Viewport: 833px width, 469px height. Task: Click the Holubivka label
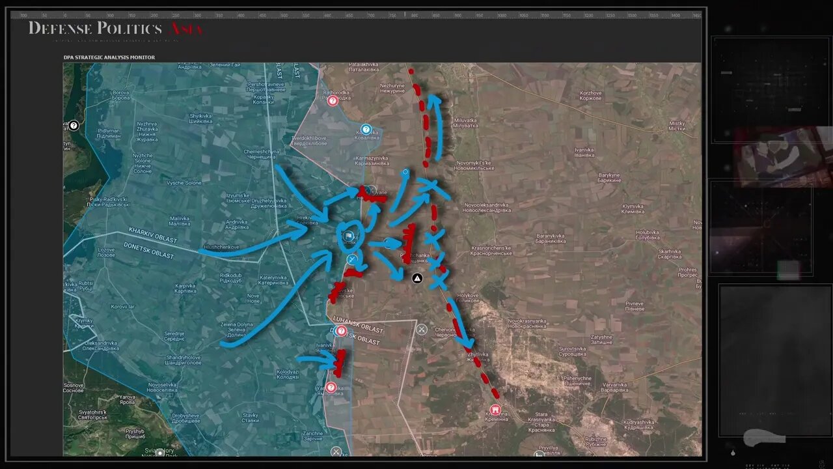[x=648, y=234]
